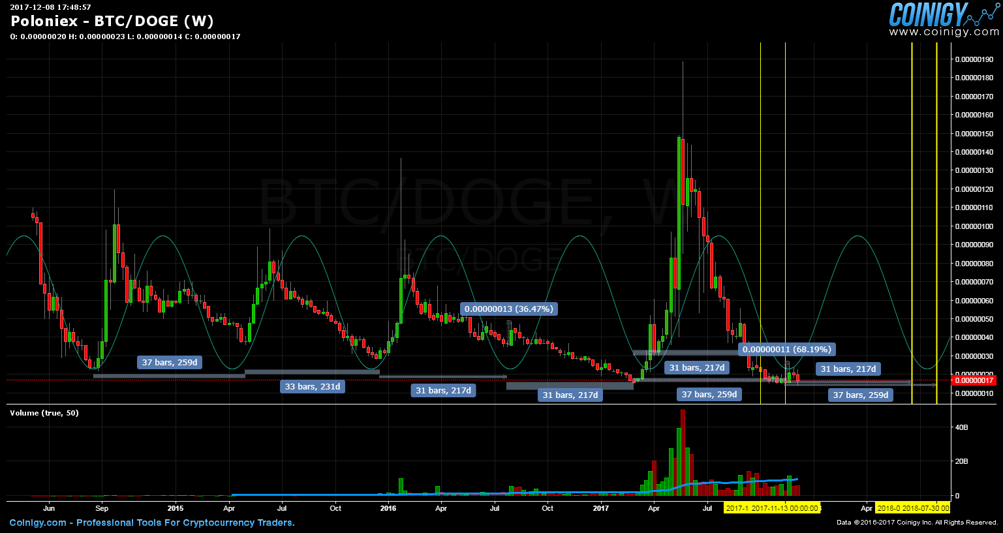Click the 0.00000180 price axis label
Screen dimensions: 1003x533
point(974,78)
